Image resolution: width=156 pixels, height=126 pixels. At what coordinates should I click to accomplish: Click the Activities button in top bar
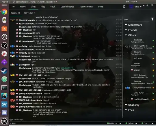(x=6, y=2)
